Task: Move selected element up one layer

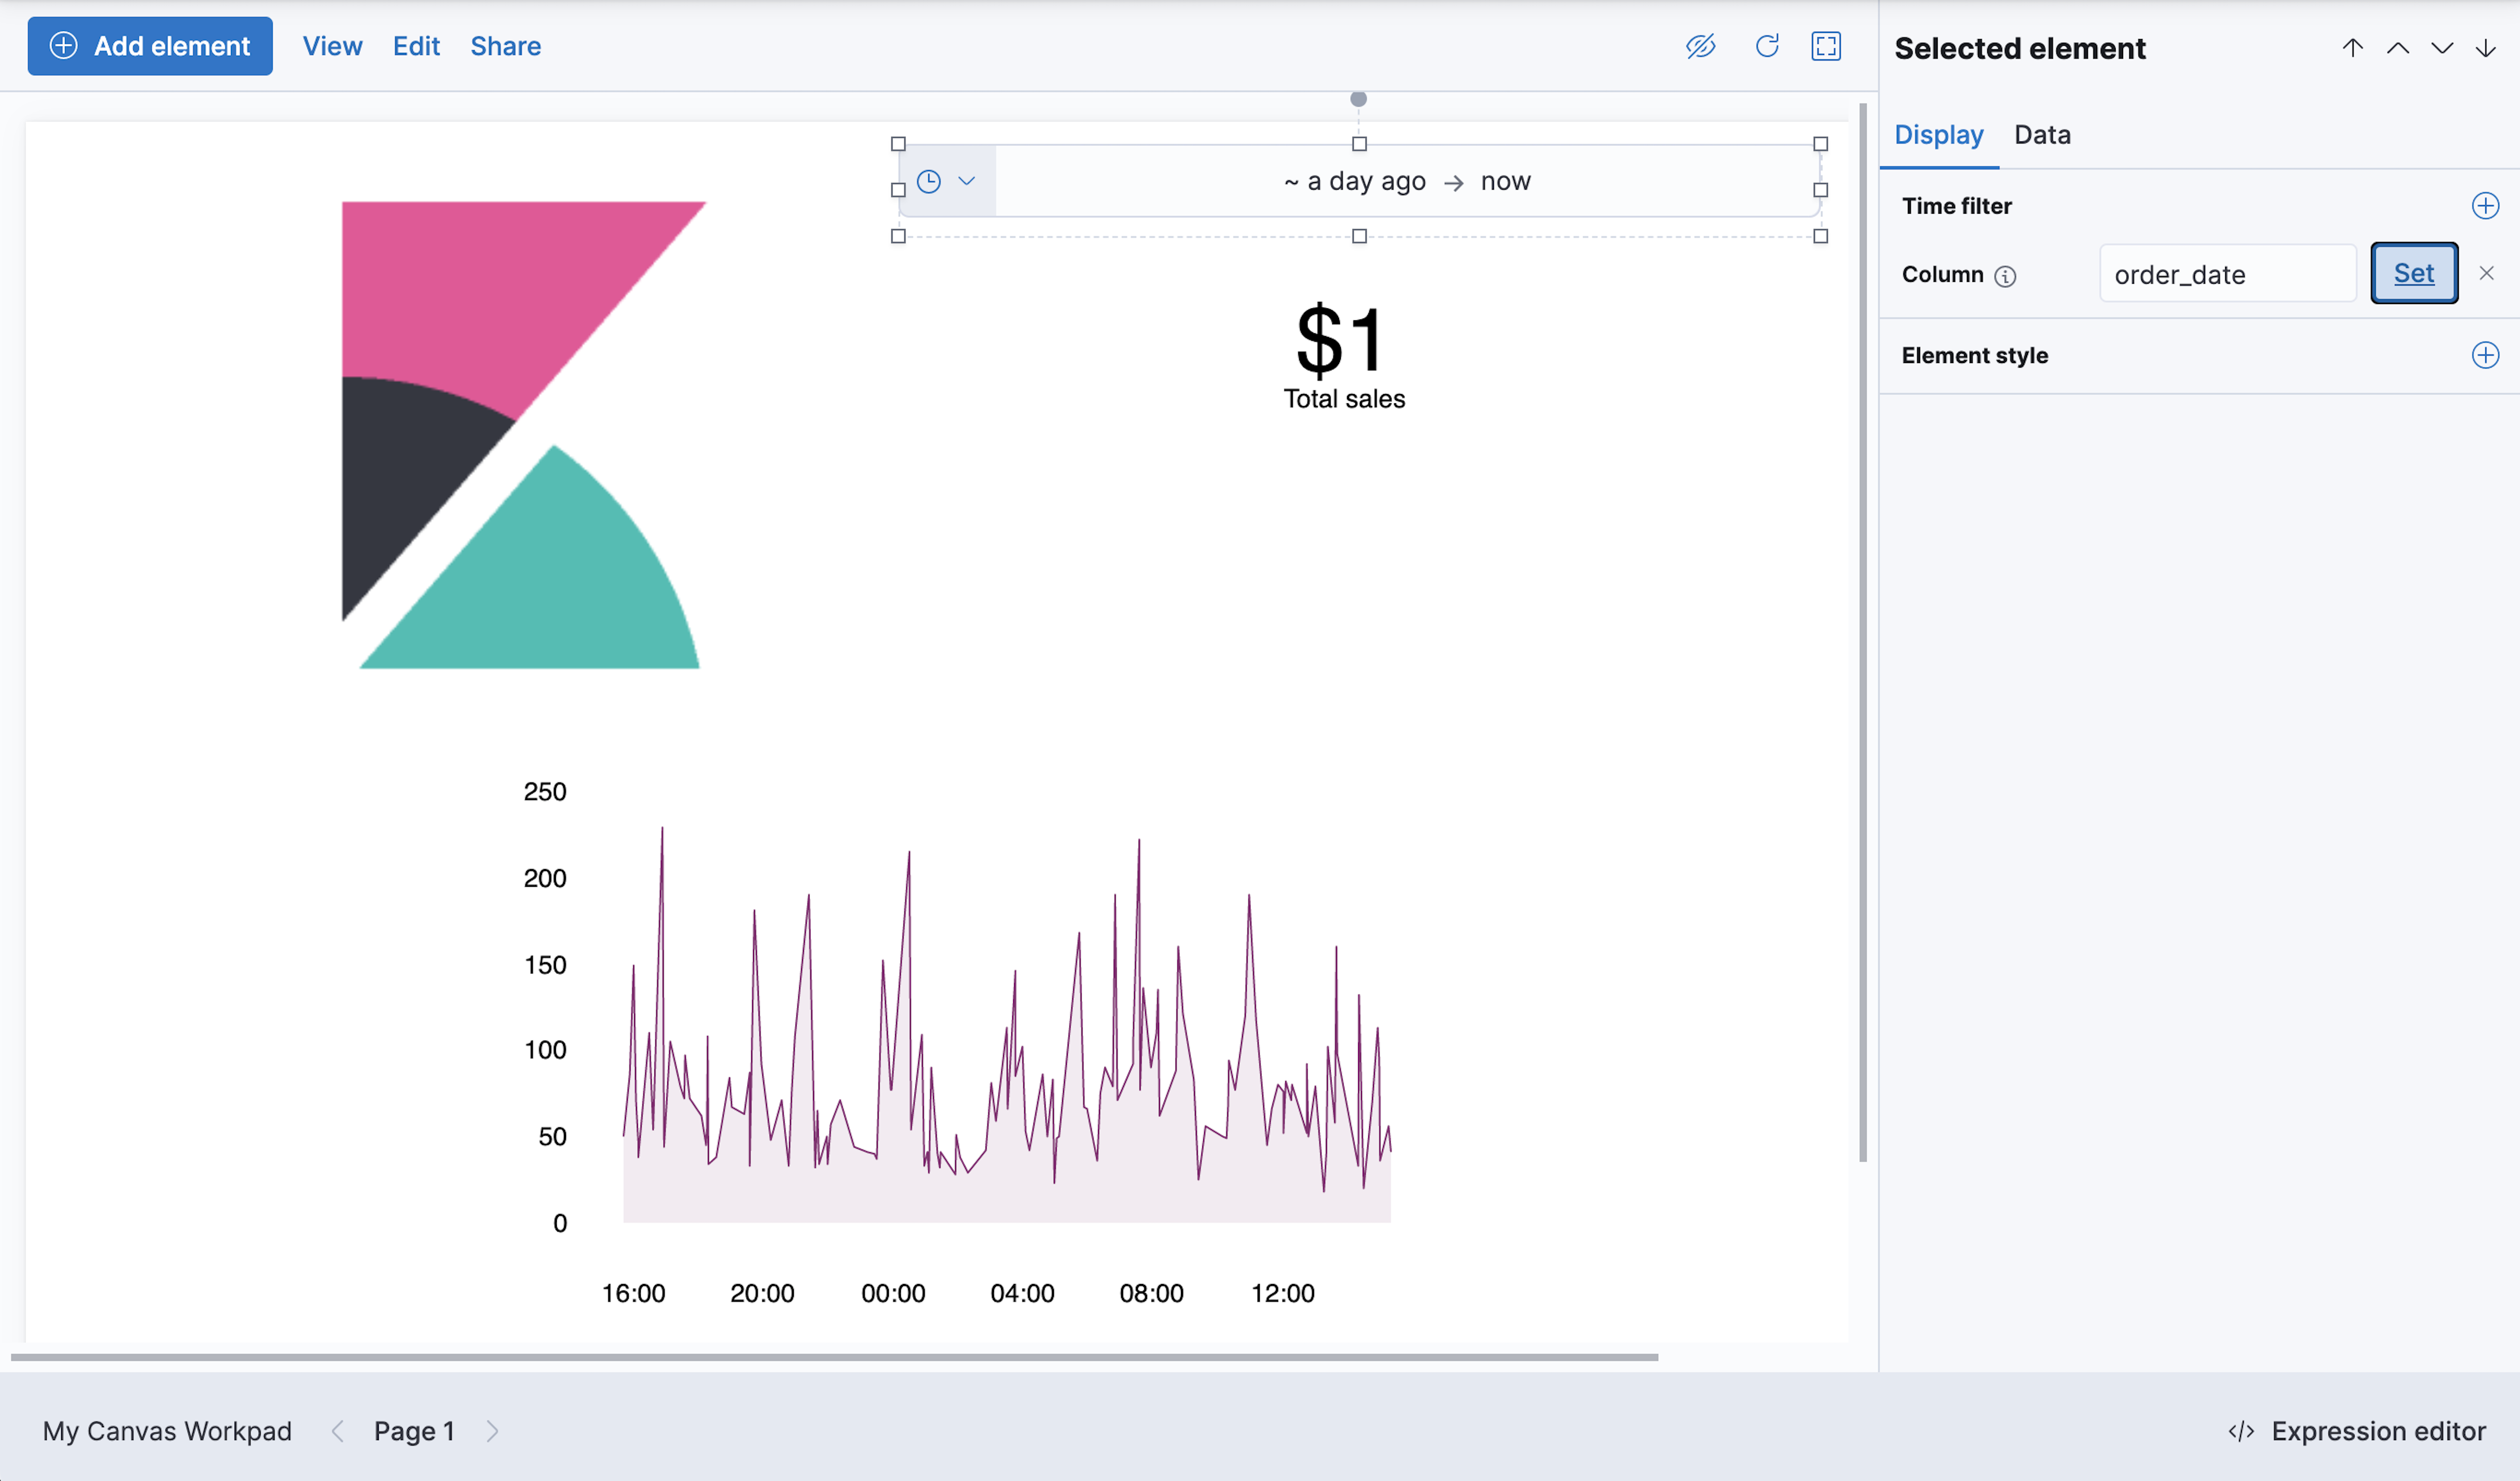Action: point(2398,47)
